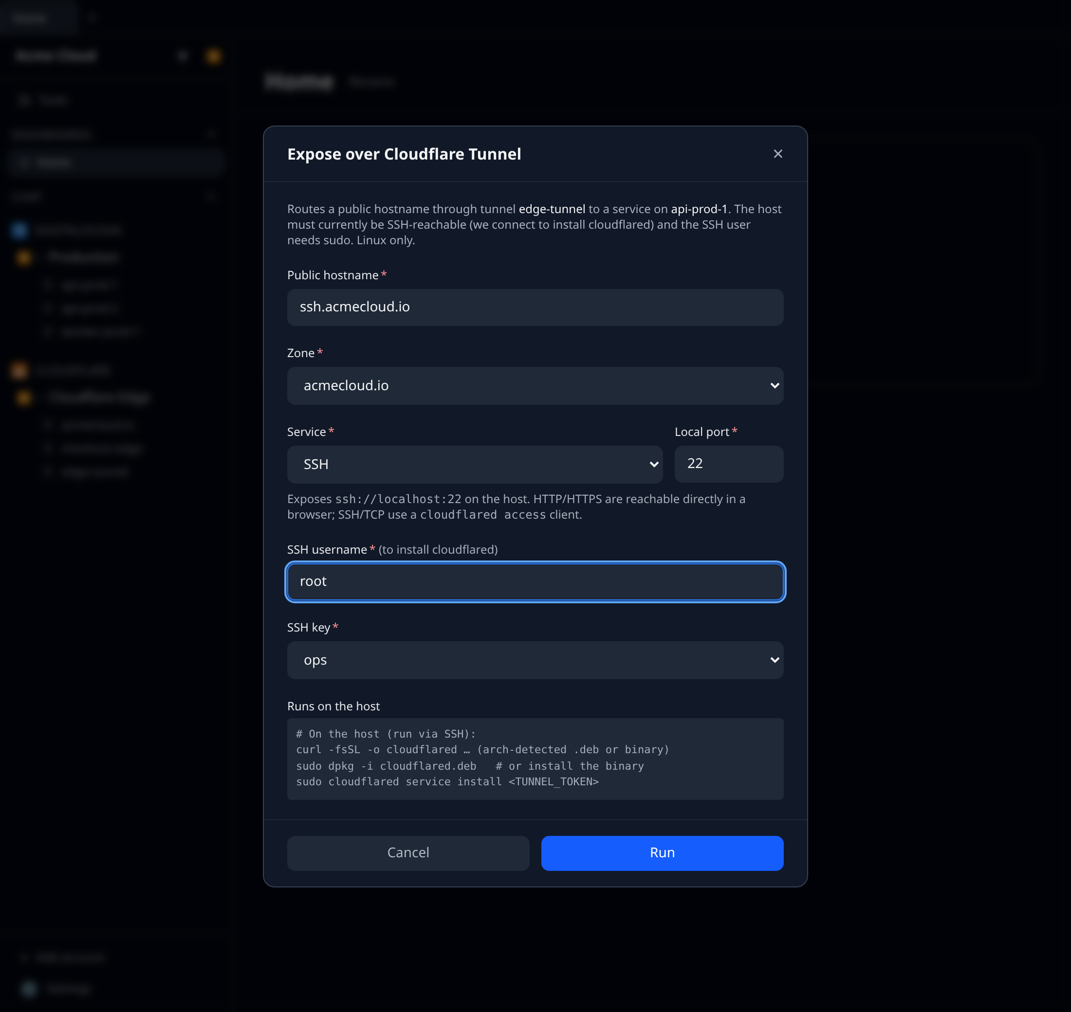1071x1012 pixels.
Task: Click the Cancel button
Action: (408, 852)
